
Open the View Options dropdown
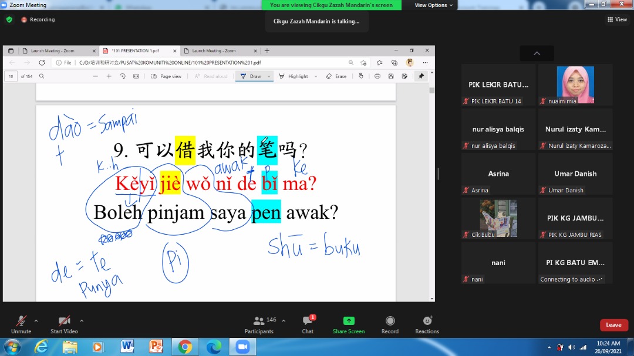click(433, 5)
